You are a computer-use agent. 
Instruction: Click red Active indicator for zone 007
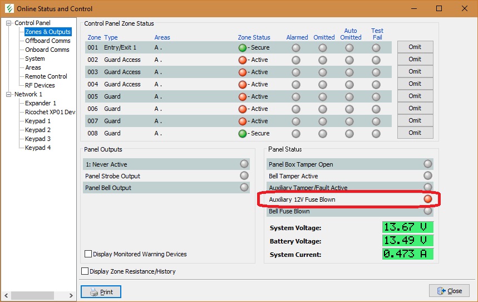pyautogui.click(x=243, y=121)
